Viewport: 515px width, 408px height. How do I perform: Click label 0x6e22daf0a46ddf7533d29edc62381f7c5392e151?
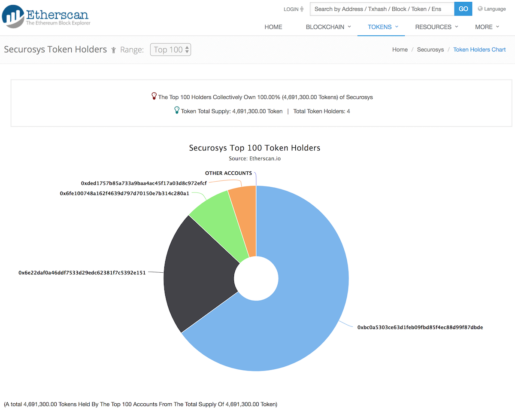tap(82, 272)
